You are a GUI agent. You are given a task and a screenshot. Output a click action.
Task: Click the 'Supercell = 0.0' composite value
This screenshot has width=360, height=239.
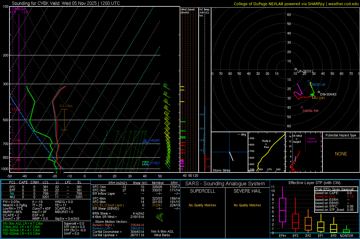[74, 223]
